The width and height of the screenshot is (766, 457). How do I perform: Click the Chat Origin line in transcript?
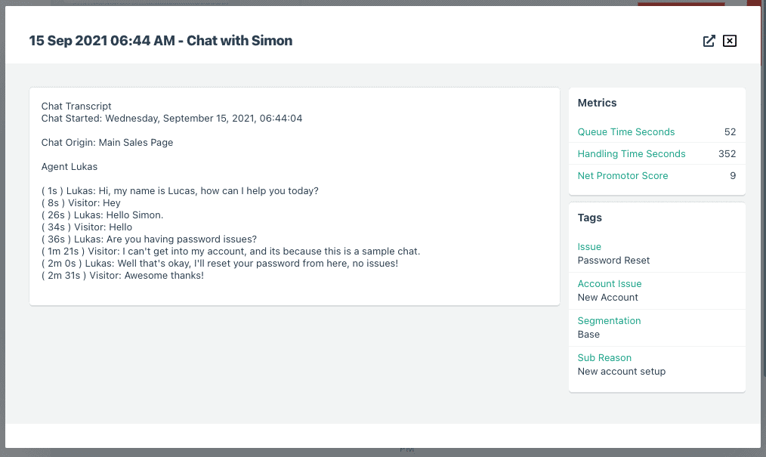pos(107,143)
